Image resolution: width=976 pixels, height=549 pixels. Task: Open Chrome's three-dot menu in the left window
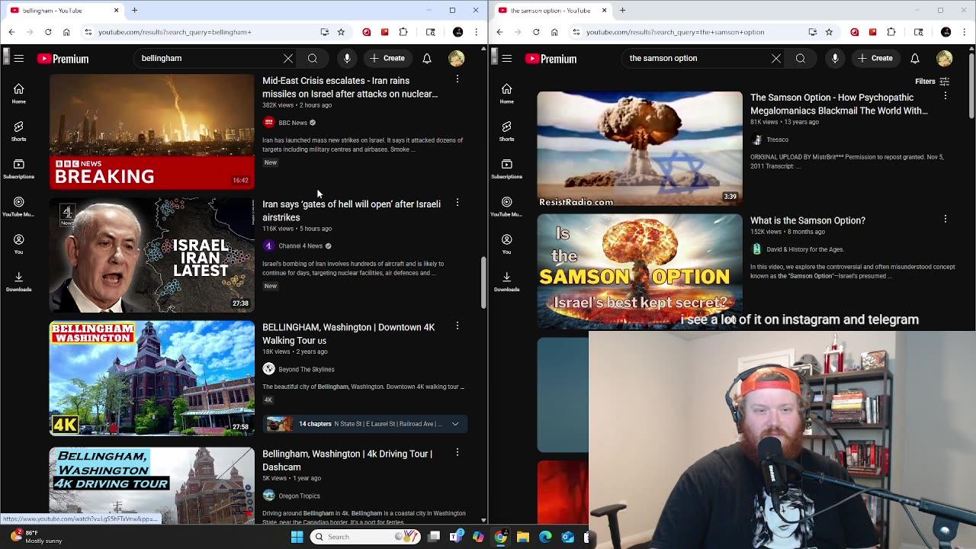(476, 32)
